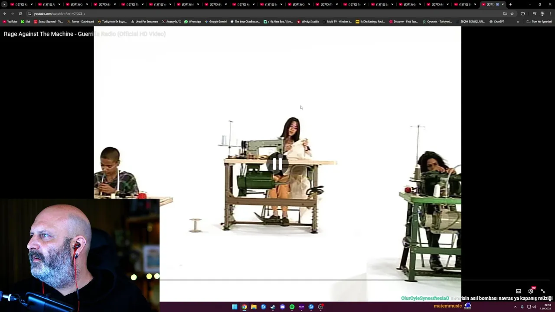Open the Oyuneks - Türkiye bookmark
The image size is (555, 312).
point(437,21)
